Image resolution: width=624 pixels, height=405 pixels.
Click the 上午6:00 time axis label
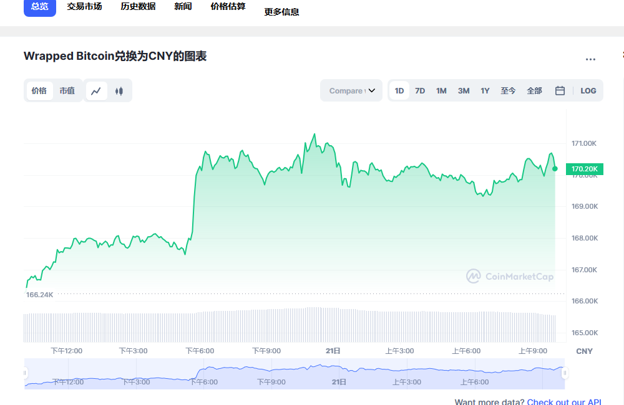tap(466, 351)
